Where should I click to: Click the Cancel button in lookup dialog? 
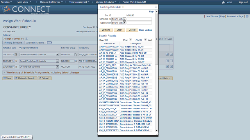(x=132, y=30)
